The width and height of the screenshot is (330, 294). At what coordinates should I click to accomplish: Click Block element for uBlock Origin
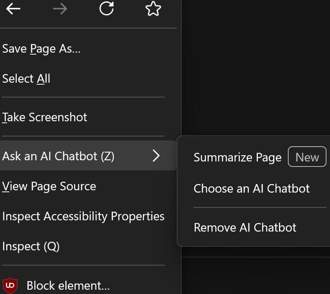(68, 285)
